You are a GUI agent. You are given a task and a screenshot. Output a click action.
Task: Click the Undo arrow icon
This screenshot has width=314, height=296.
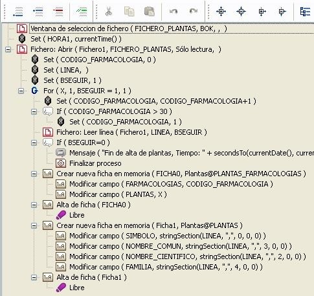pos(174,11)
